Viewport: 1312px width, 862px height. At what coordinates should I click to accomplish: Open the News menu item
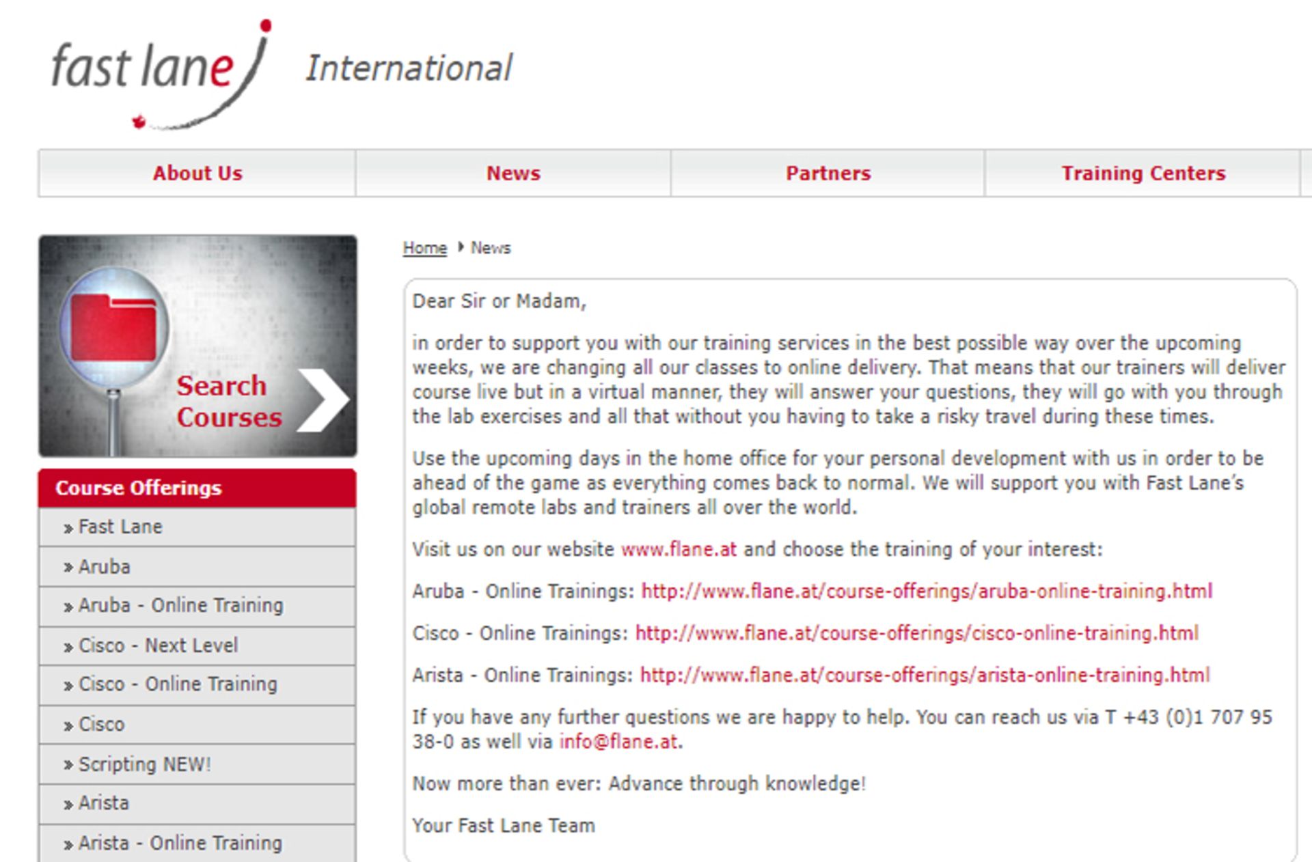click(x=513, y=173)
